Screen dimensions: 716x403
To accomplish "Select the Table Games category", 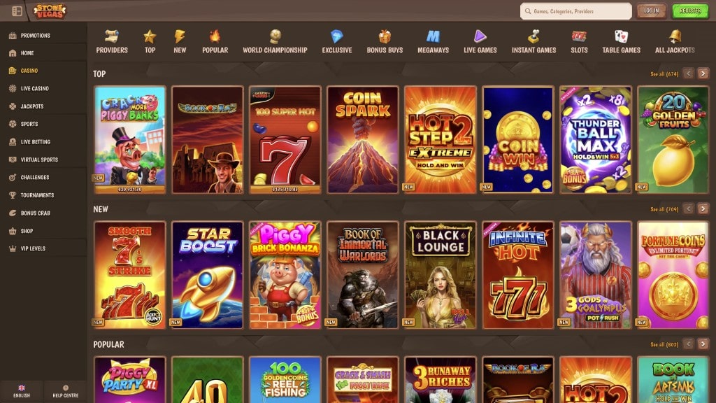I will click(621, 41).
